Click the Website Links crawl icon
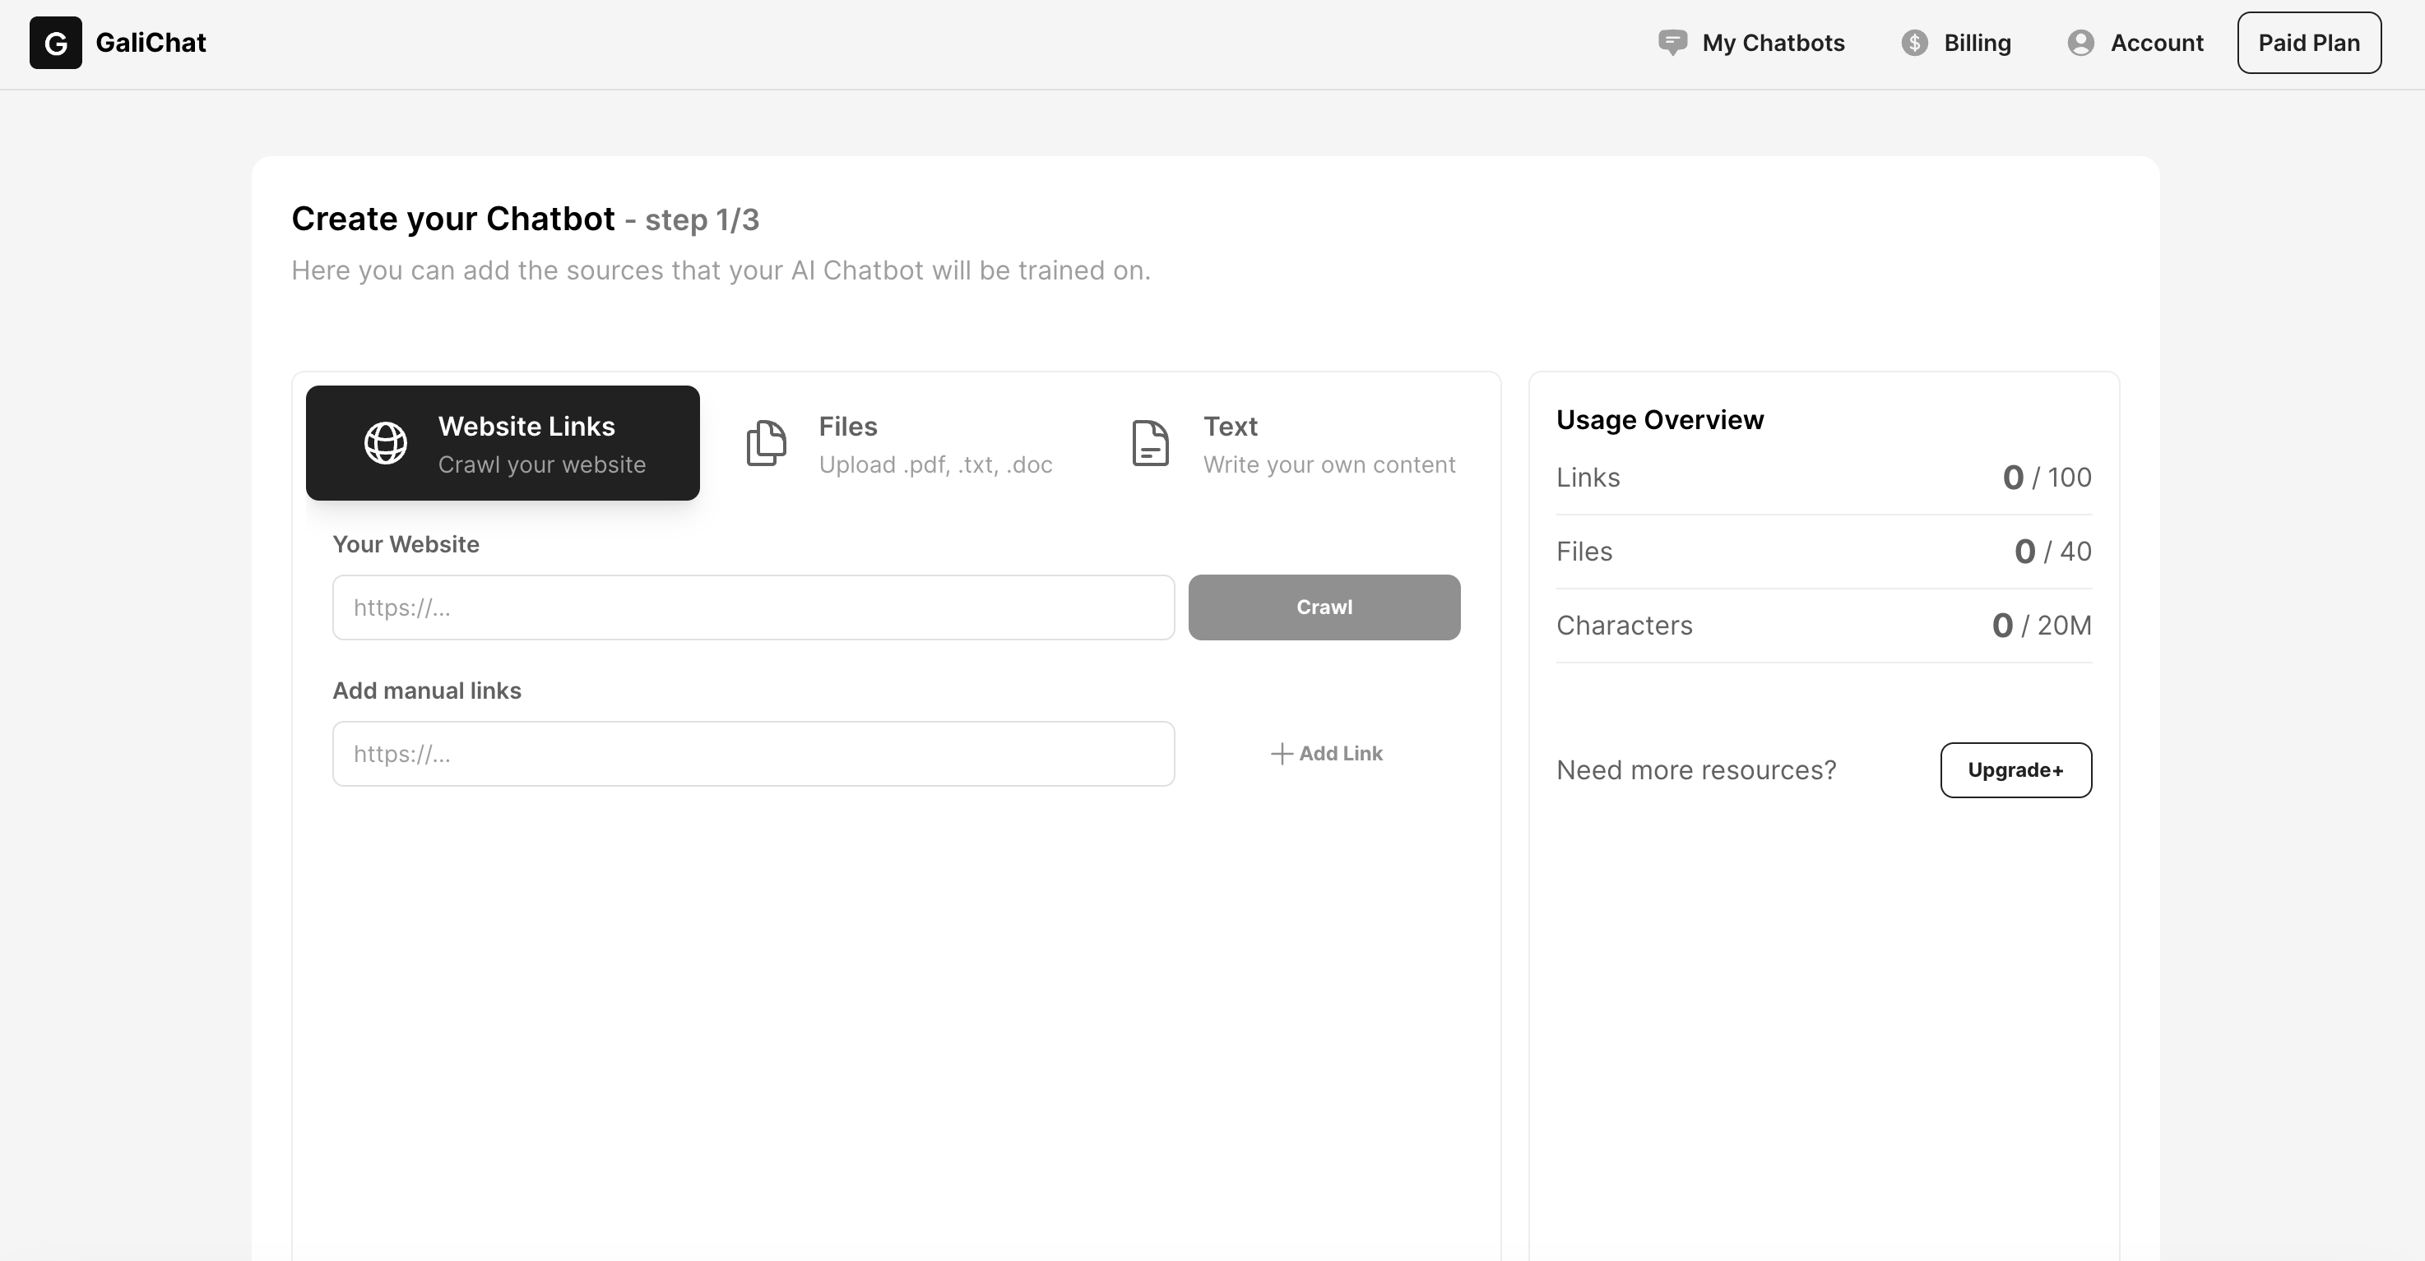Screen dimensions: 2425x1261 click(387, 442)
